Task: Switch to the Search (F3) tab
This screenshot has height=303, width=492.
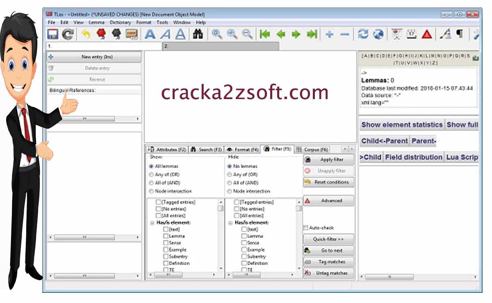Action: (x=206, y=149)
